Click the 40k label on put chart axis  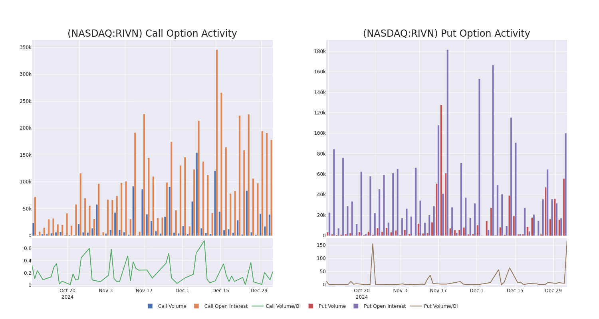click(x=321, y=195)
